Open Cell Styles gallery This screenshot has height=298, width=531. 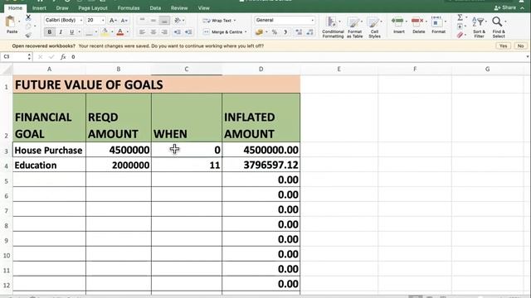pyautogui.click(x=374, y=27)
